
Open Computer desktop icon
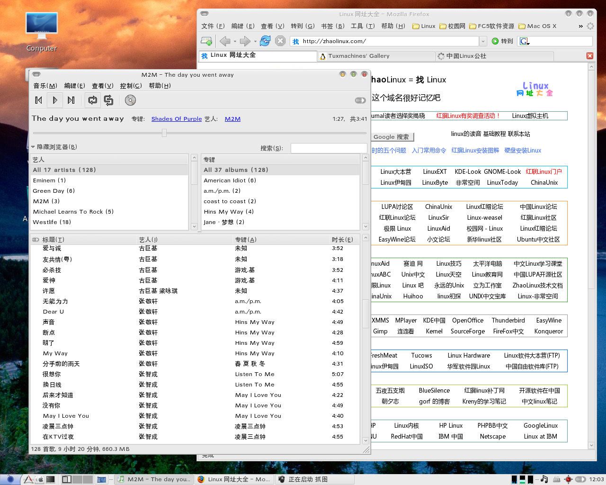[42, 32]
